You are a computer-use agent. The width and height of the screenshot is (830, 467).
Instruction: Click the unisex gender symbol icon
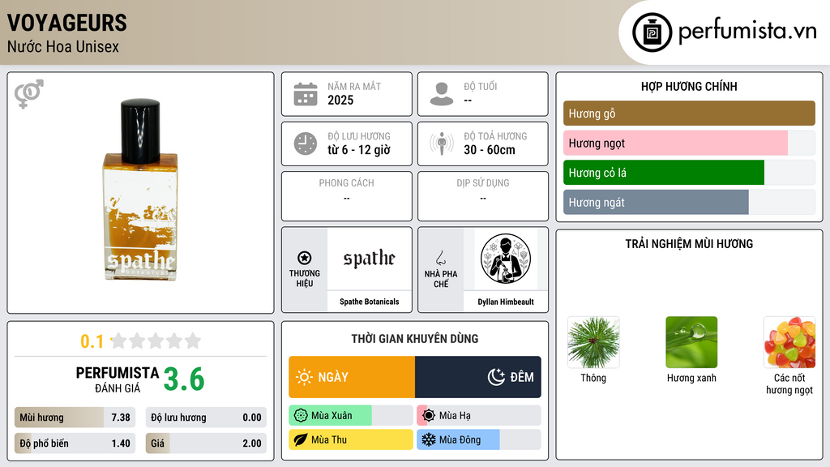(x=28, y=94)
